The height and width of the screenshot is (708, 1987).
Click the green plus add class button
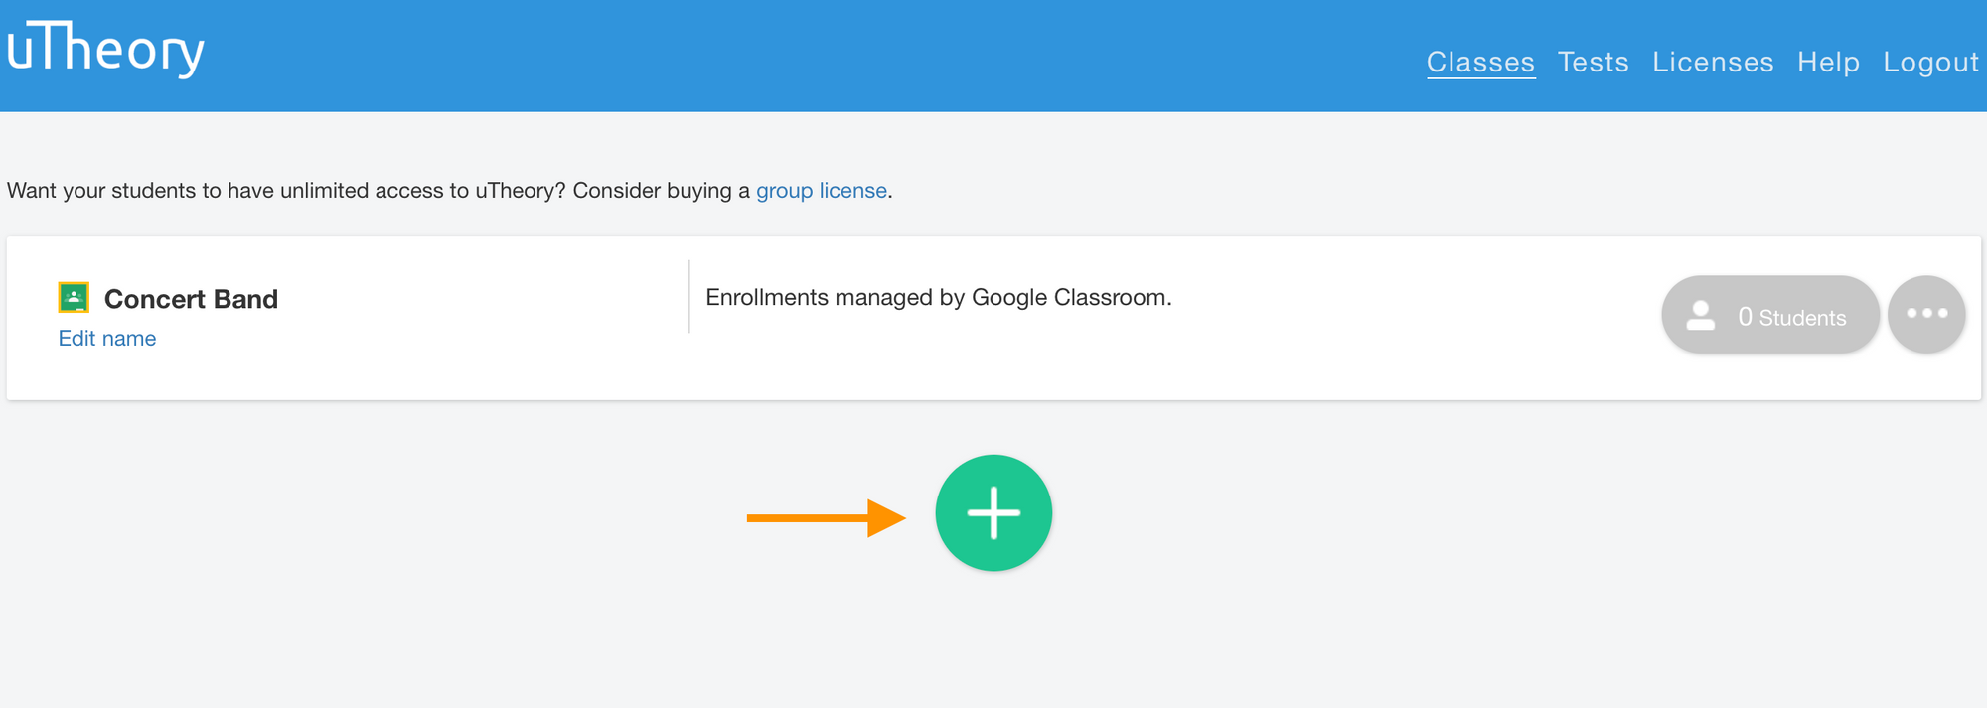click(x=993, y=513)
